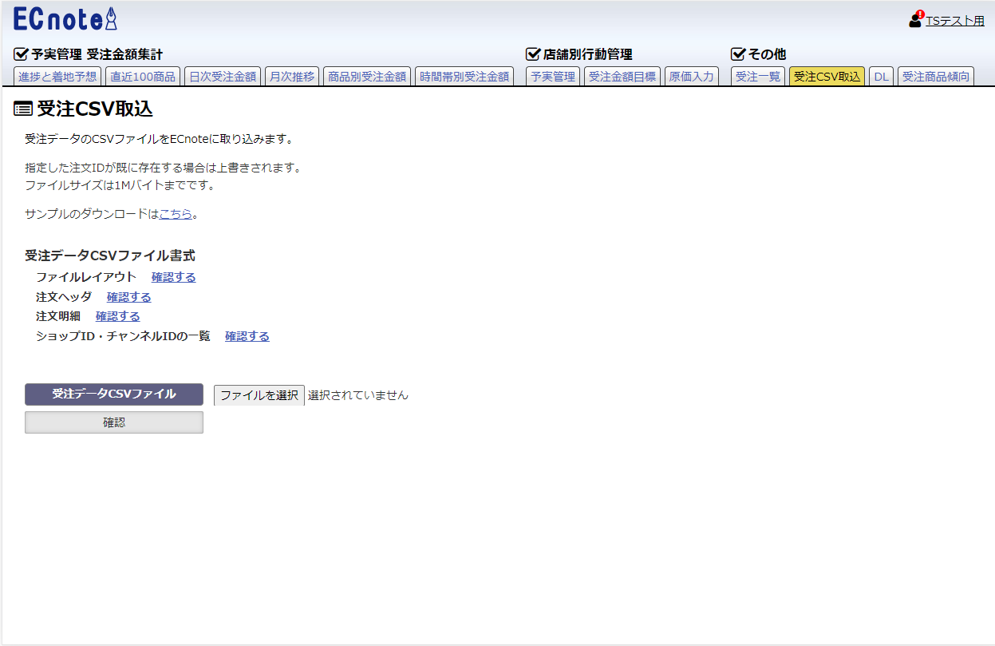Click 確認する next to 注文ヘッダ
The width and height of the screenshot is (995, 646).
tap(129, 297)
